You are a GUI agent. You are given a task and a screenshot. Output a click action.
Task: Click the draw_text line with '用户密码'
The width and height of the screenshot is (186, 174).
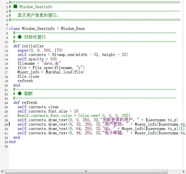click(102, 124)
